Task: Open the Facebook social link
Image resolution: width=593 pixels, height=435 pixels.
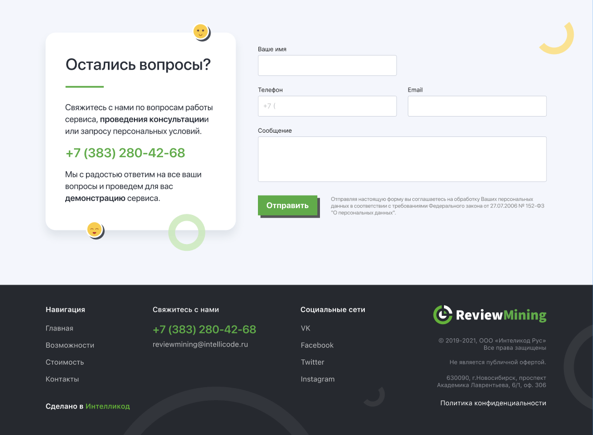Action: click(x=317, y=345)
